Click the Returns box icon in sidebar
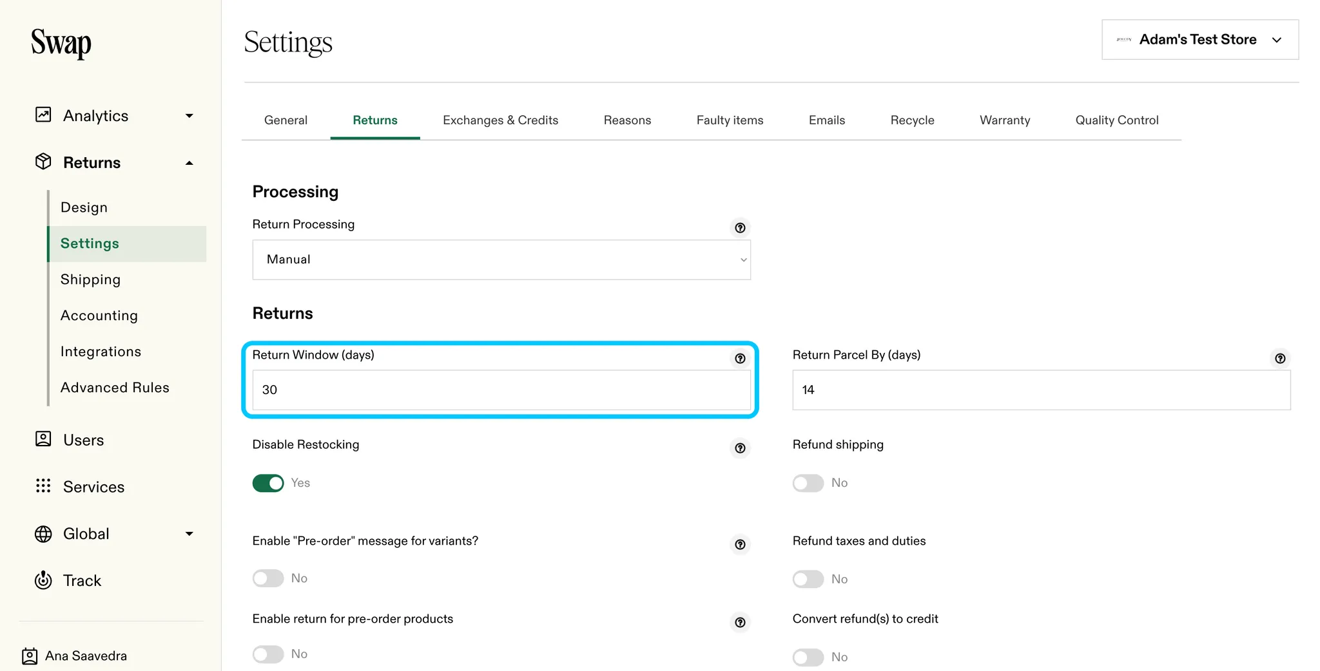This screenshot has height=671, width=1320. coord(43,162)
